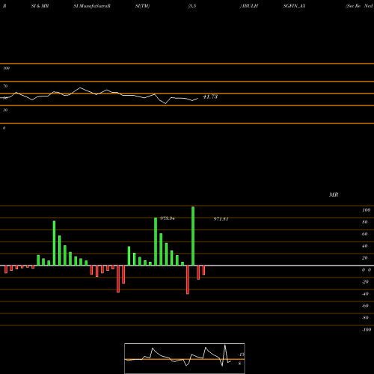Select the 'SI & MR' header text
Viewport: 374px width, 374px height.
click(x=40, y=6)
